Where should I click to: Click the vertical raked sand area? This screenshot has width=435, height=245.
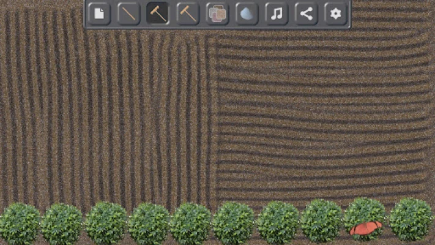tap(104, 116)
